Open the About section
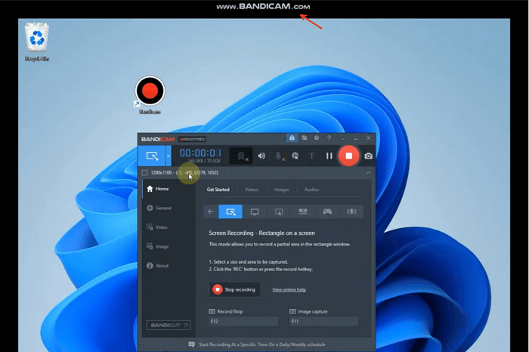529x352 pixels. 169,266
